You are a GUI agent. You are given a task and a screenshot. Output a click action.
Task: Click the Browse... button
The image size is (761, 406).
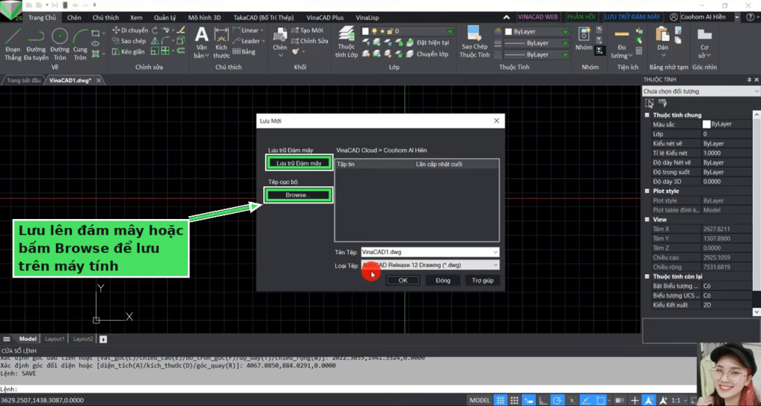pyautogui.click(x=299, y=194)
